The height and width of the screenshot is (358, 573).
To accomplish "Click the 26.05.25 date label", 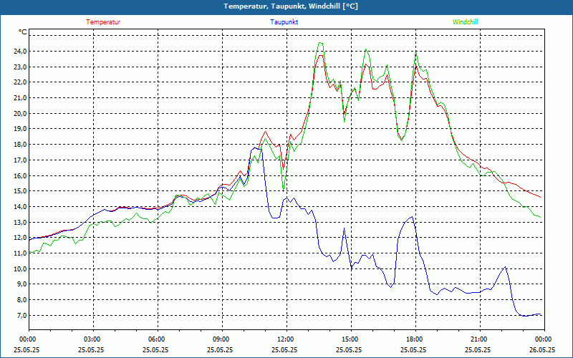I will (542, 350).
